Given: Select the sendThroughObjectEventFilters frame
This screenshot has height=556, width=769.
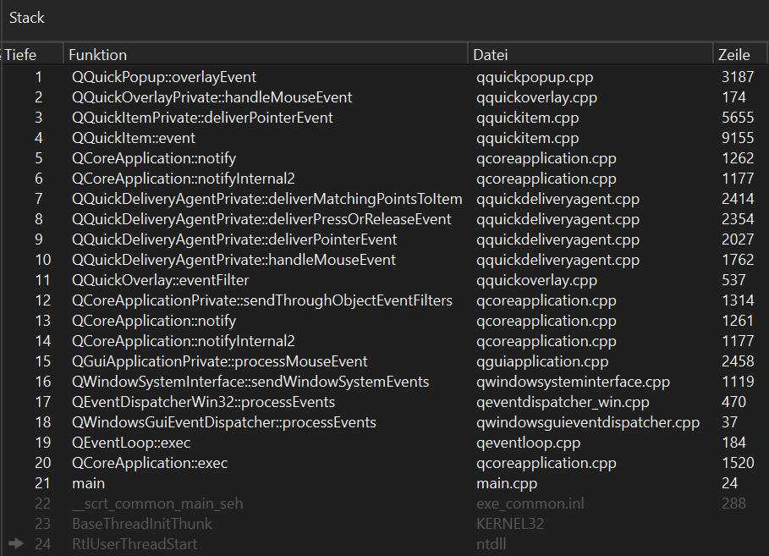Looking at the screenshot, I should [x=384, y=300].
